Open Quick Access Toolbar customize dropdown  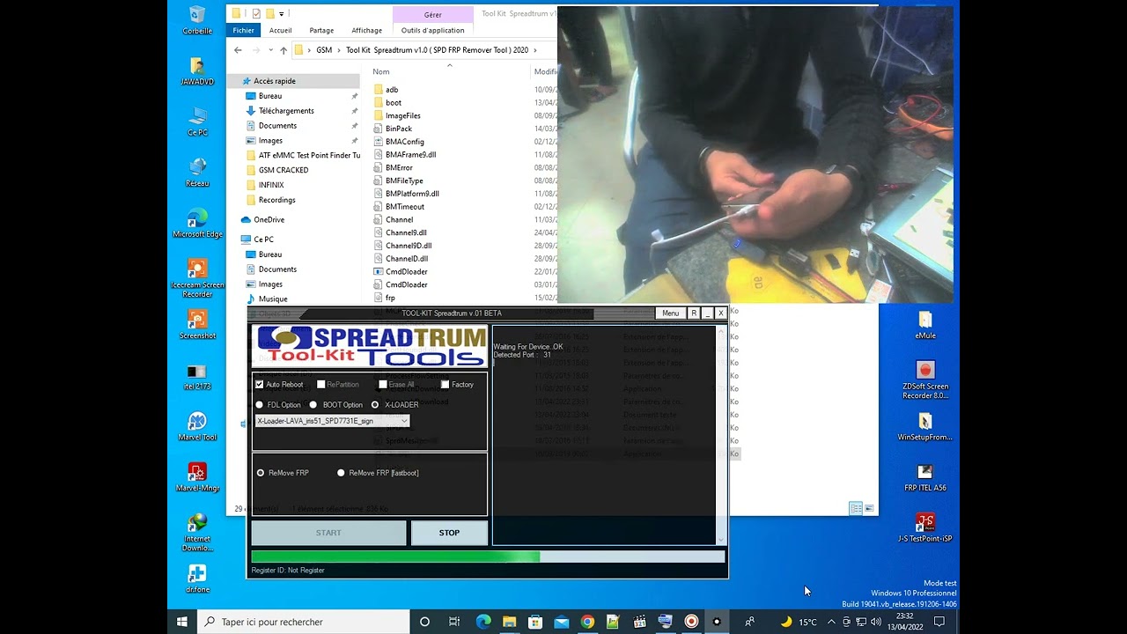point(283,14)
